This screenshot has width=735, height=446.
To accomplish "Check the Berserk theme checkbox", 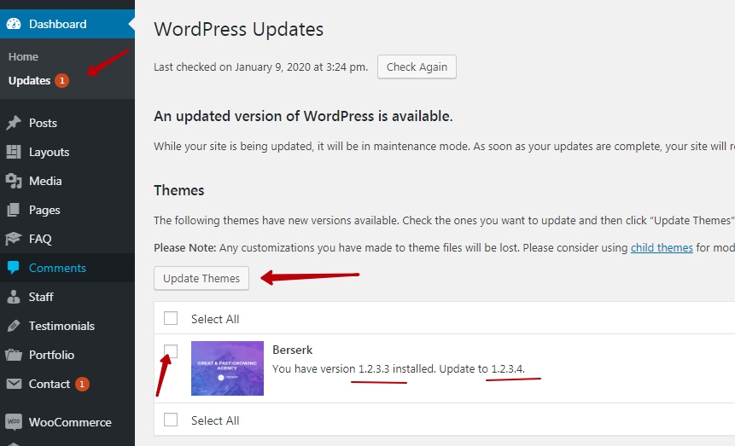I will tap(171, 350).
